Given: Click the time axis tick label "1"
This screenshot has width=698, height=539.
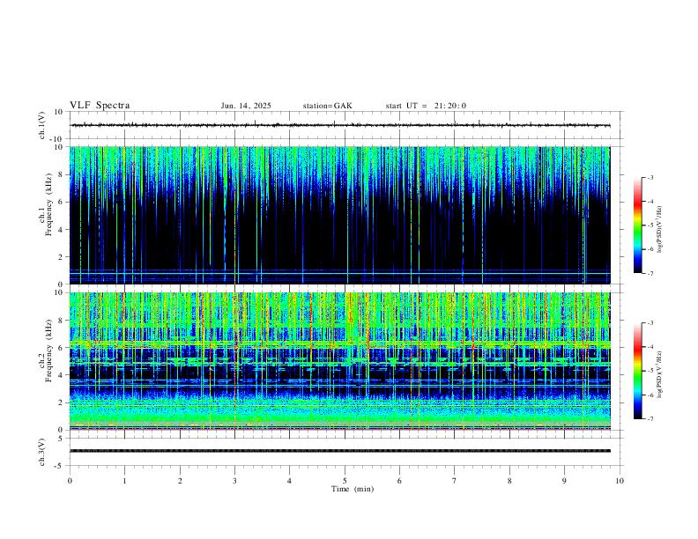Looking at the screenshot, I should (124, 481).
